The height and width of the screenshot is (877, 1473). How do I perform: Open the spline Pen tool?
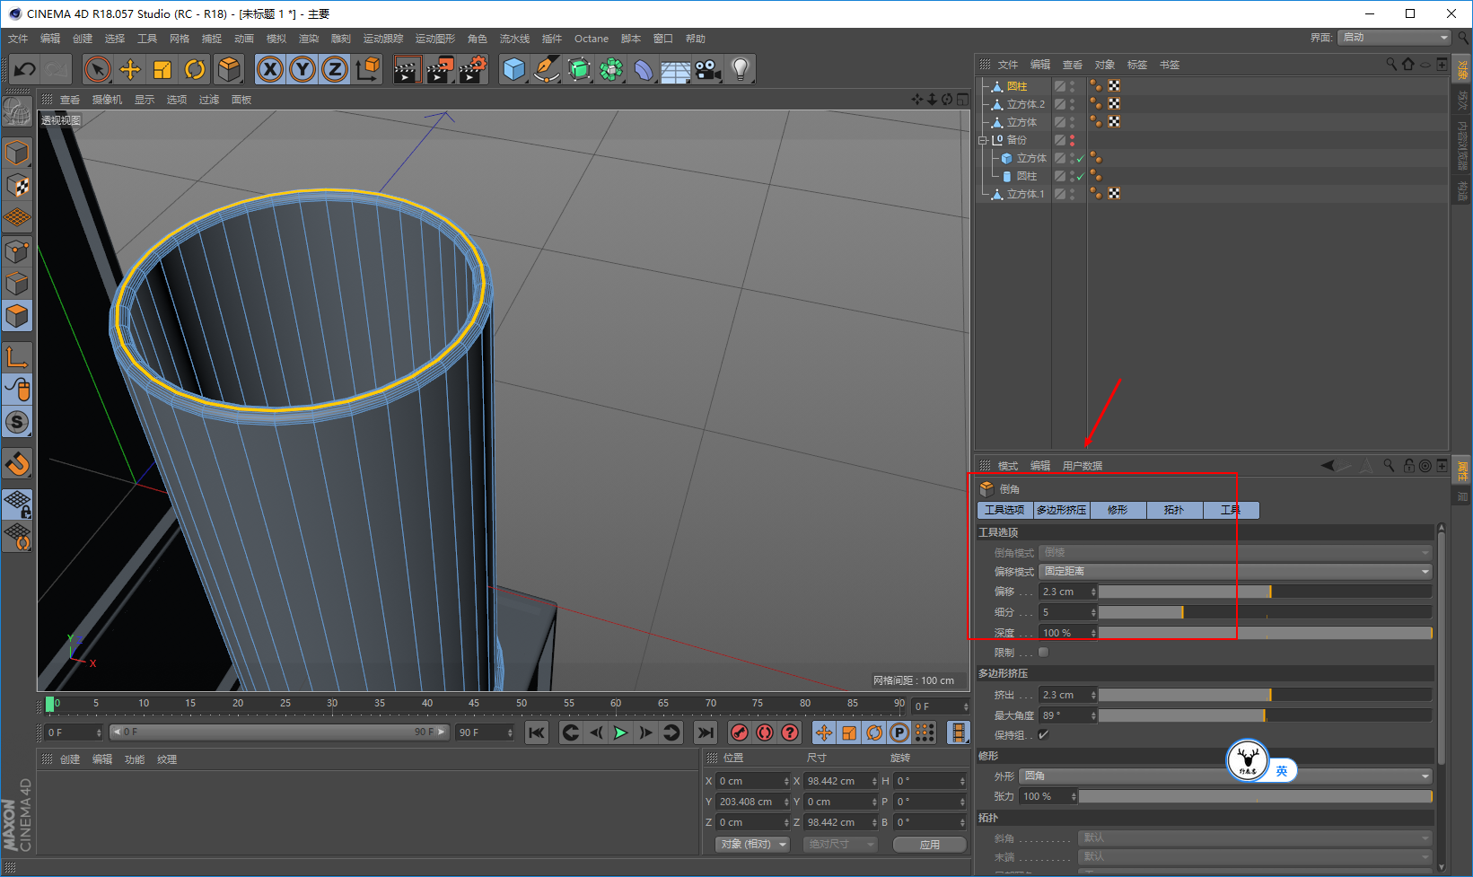click(x=546, y=69)
